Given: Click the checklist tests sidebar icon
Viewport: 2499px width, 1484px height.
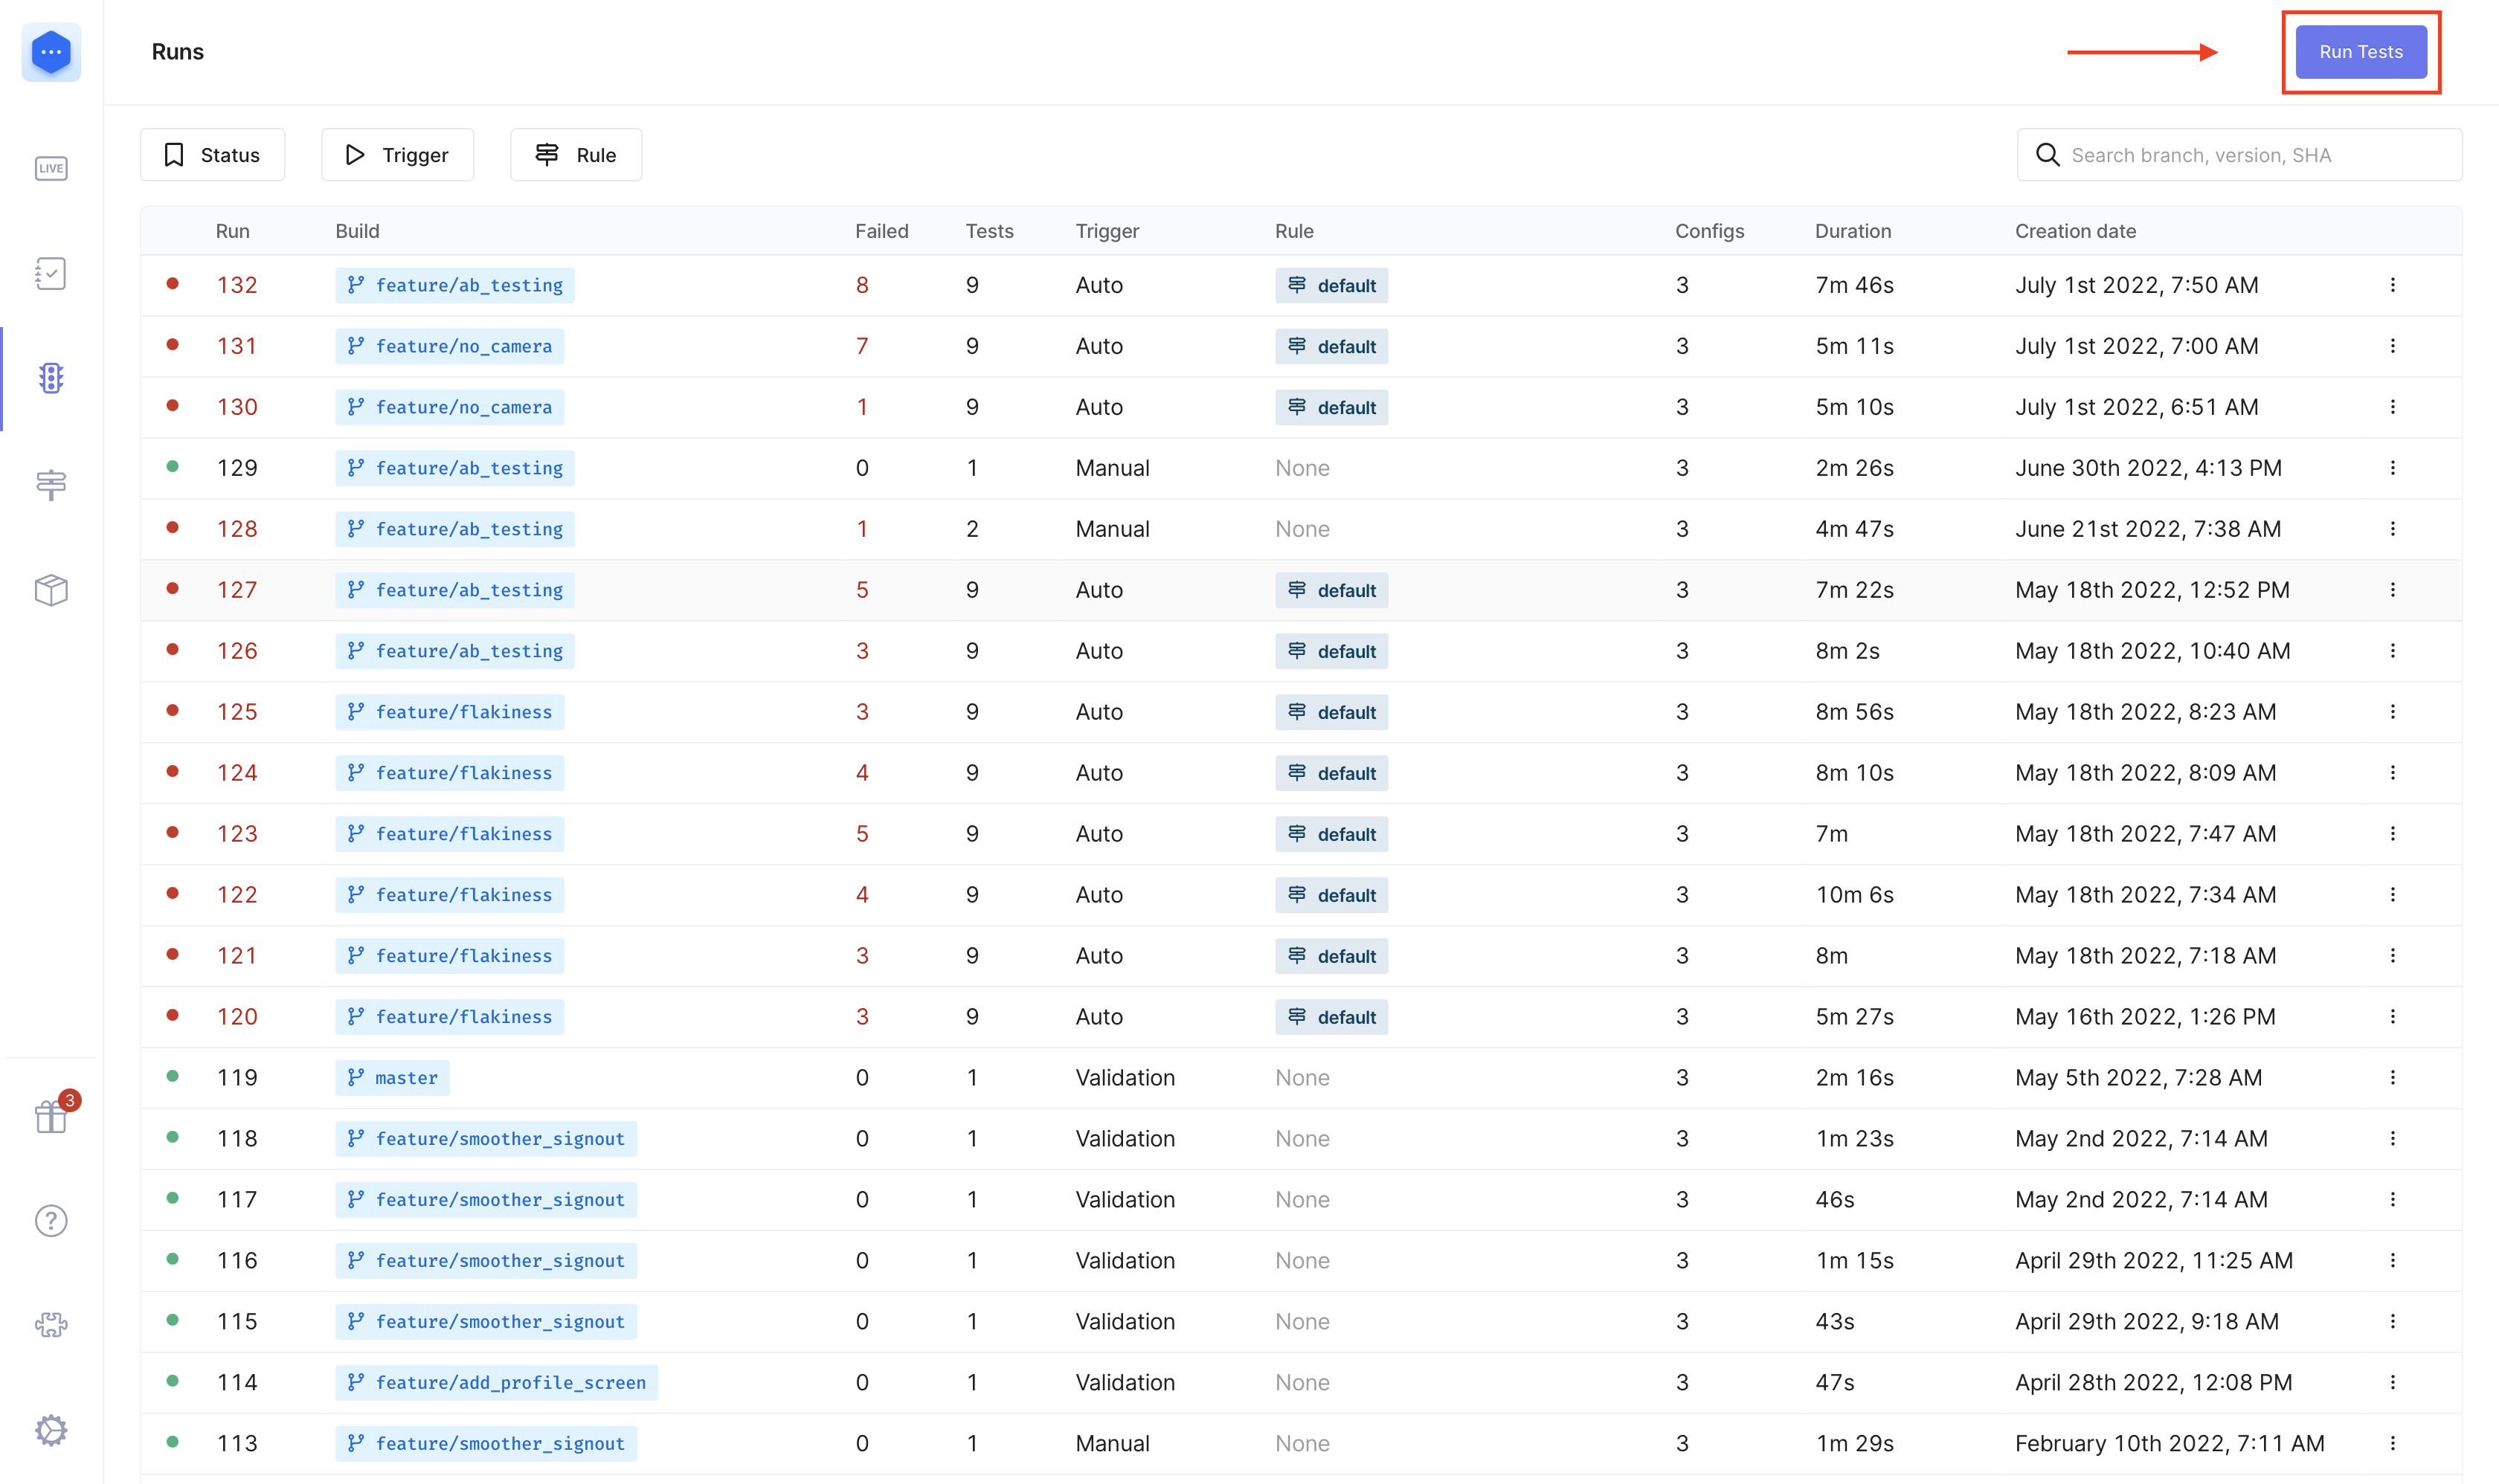Looking at the screenshot, I should pyautogui.click(x=51, y=274).
